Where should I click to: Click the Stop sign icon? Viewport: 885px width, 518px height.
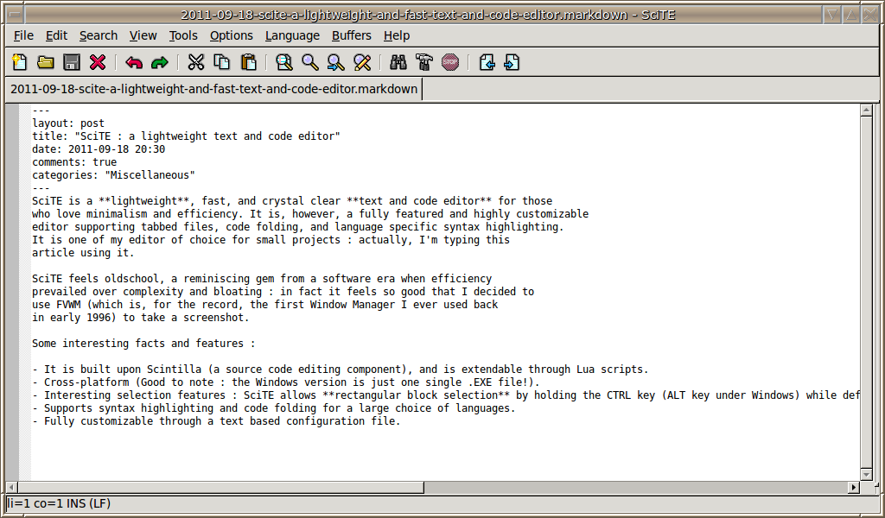pos(450,62)
